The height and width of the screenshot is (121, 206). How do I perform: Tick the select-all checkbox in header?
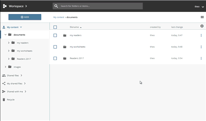pyautogui.click(x=55, y=27)
